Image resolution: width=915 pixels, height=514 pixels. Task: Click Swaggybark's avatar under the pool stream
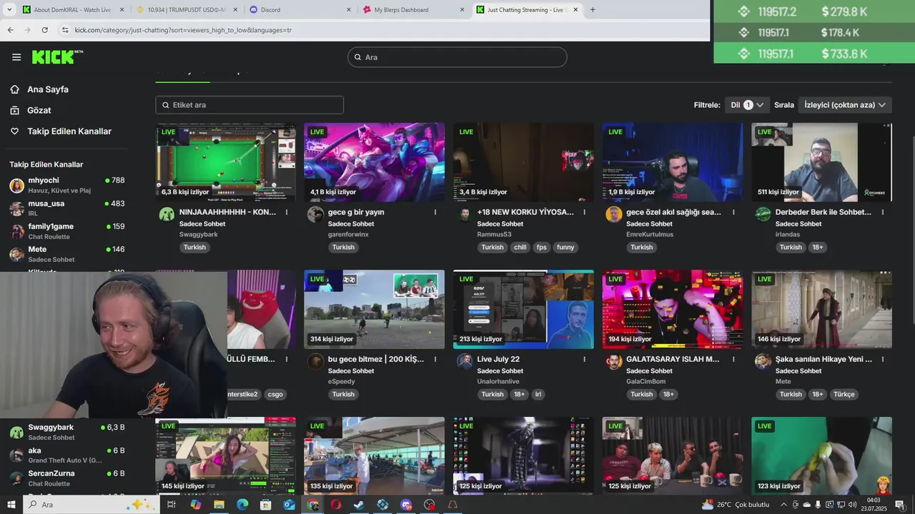(167, 214)
